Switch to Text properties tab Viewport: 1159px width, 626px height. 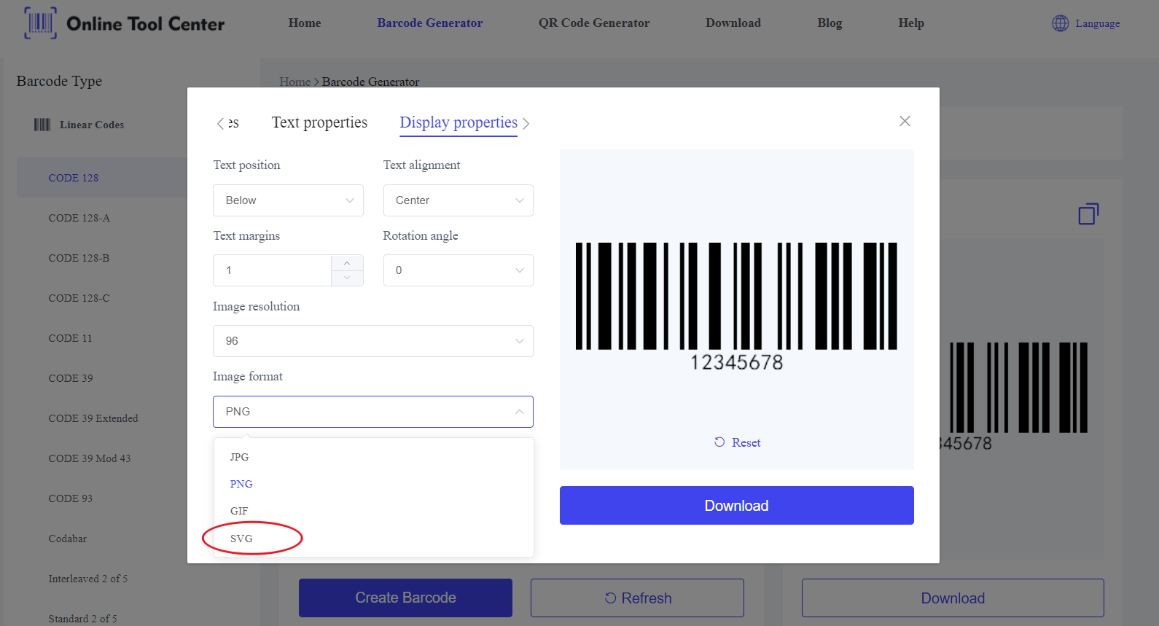(319, 122)
